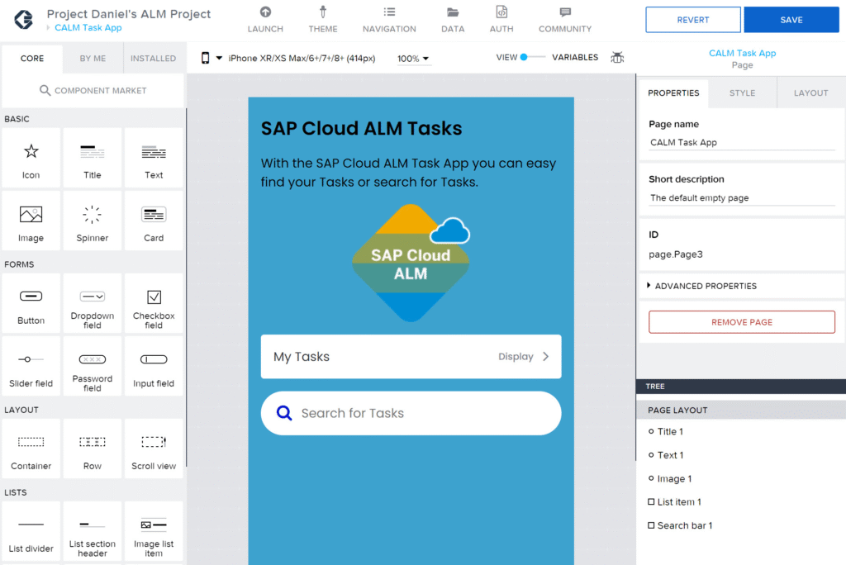Click the page ID page.Page3
This screenshot has height=565, width=846.
point(676,254)
